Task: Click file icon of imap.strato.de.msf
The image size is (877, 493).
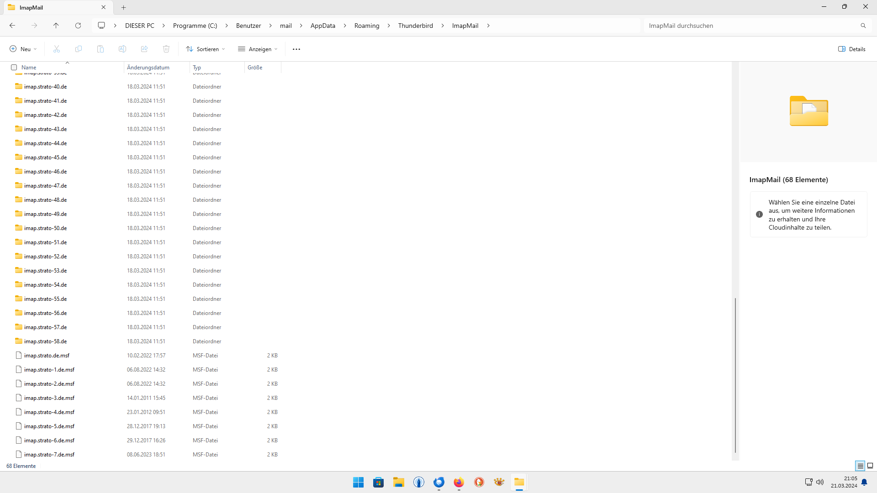Action: tap(19, 355)
